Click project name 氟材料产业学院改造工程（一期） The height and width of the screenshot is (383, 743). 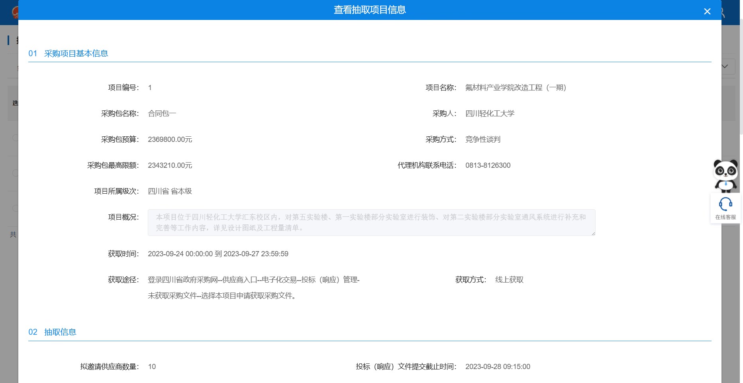(x=516, y=88)
